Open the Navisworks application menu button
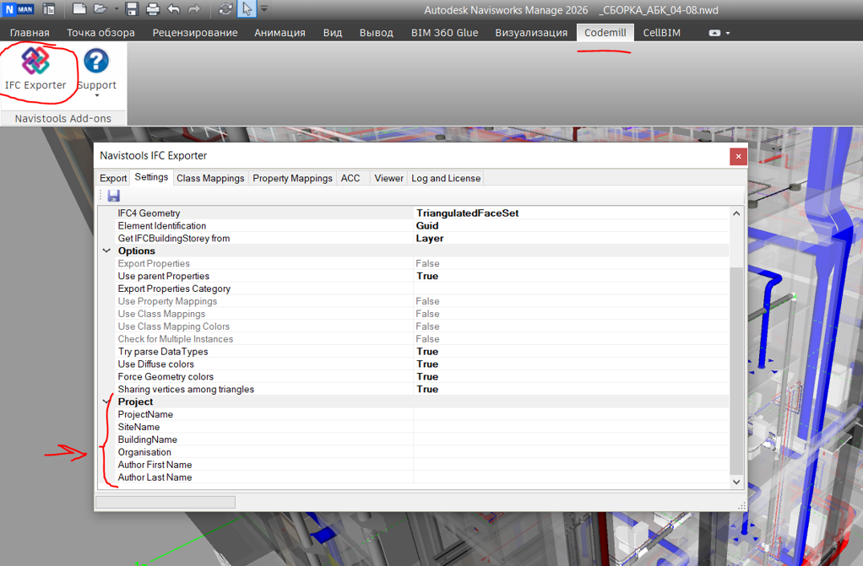Image resolution: width=863 pixels, height=566 pixels. tap(19, 9)
